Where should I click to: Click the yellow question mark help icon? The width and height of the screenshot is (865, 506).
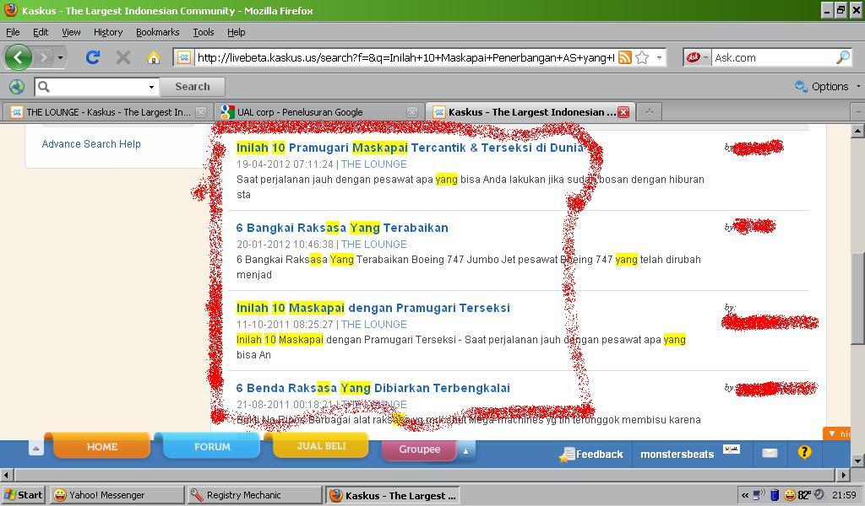pyautogui.click(x=804, y=452)
